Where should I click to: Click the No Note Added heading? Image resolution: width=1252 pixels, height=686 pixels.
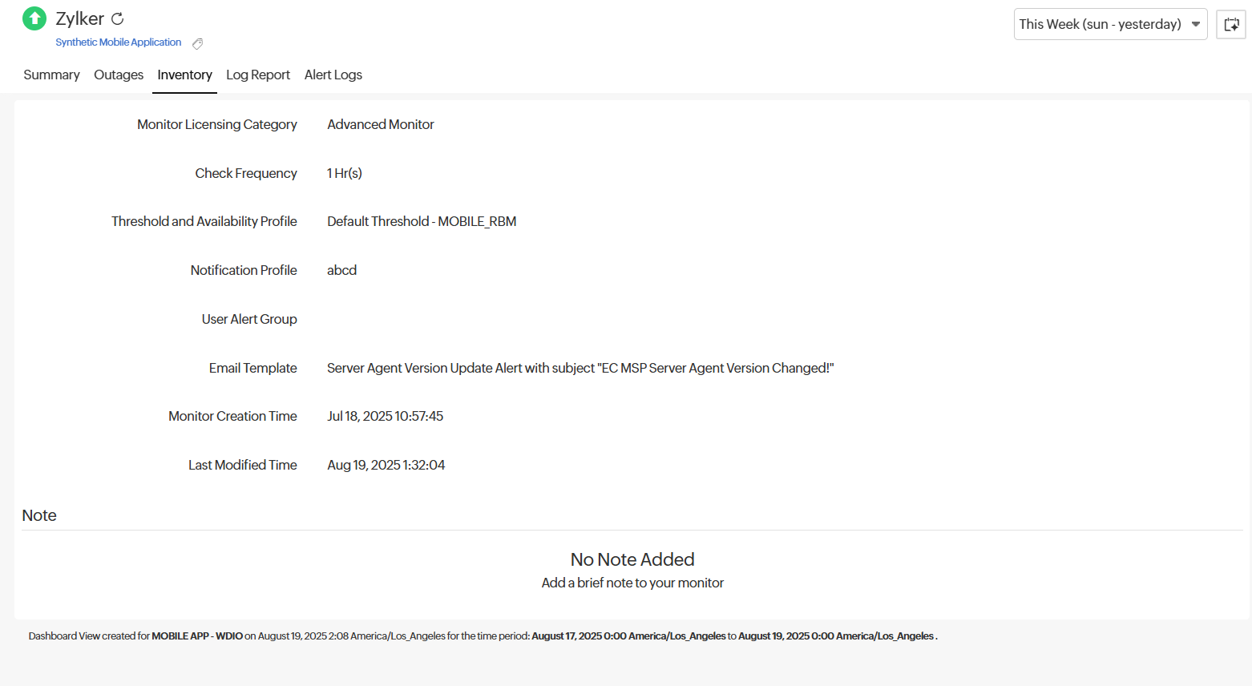(632, 559)
